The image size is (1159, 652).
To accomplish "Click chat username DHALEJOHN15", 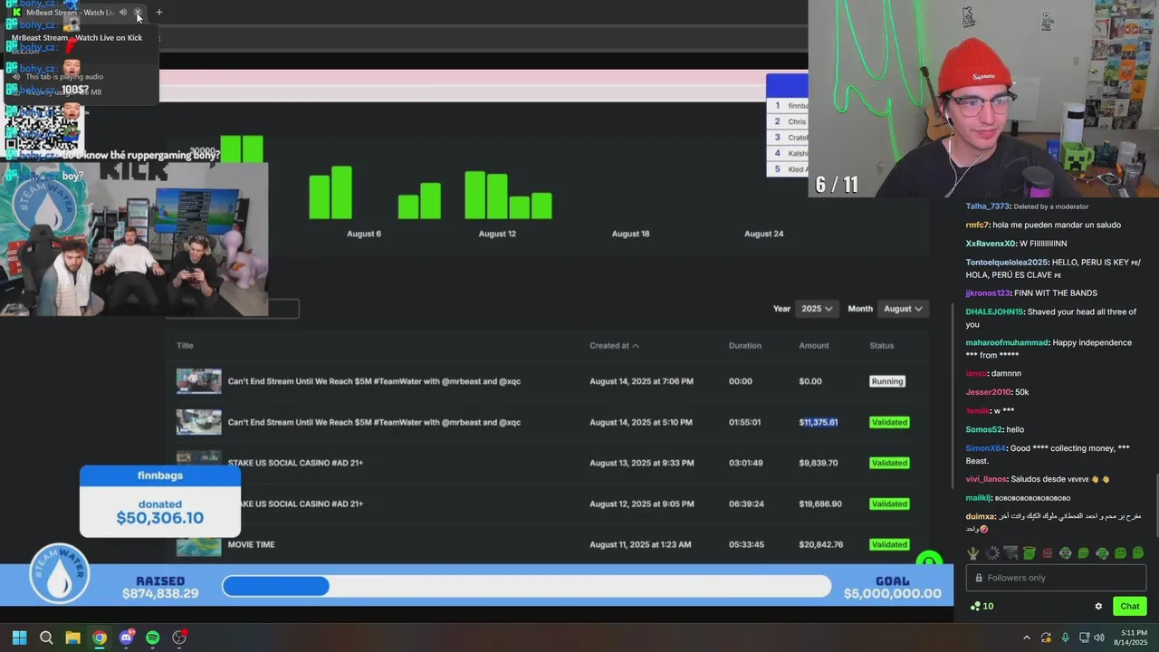I will click(994, 312).
